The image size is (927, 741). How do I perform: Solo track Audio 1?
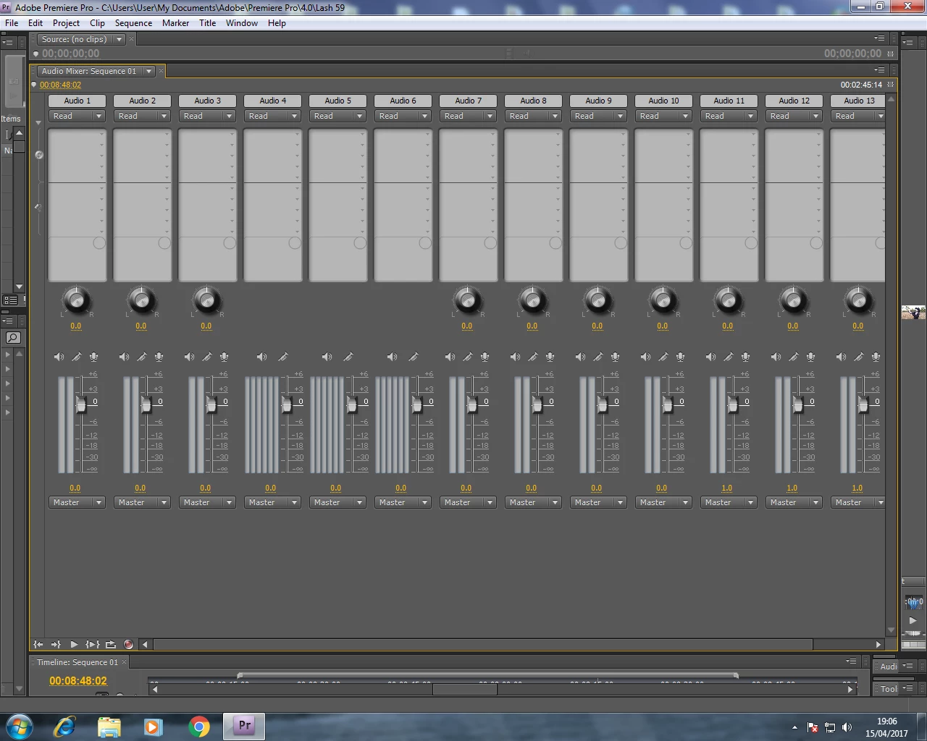coord(76,357)
